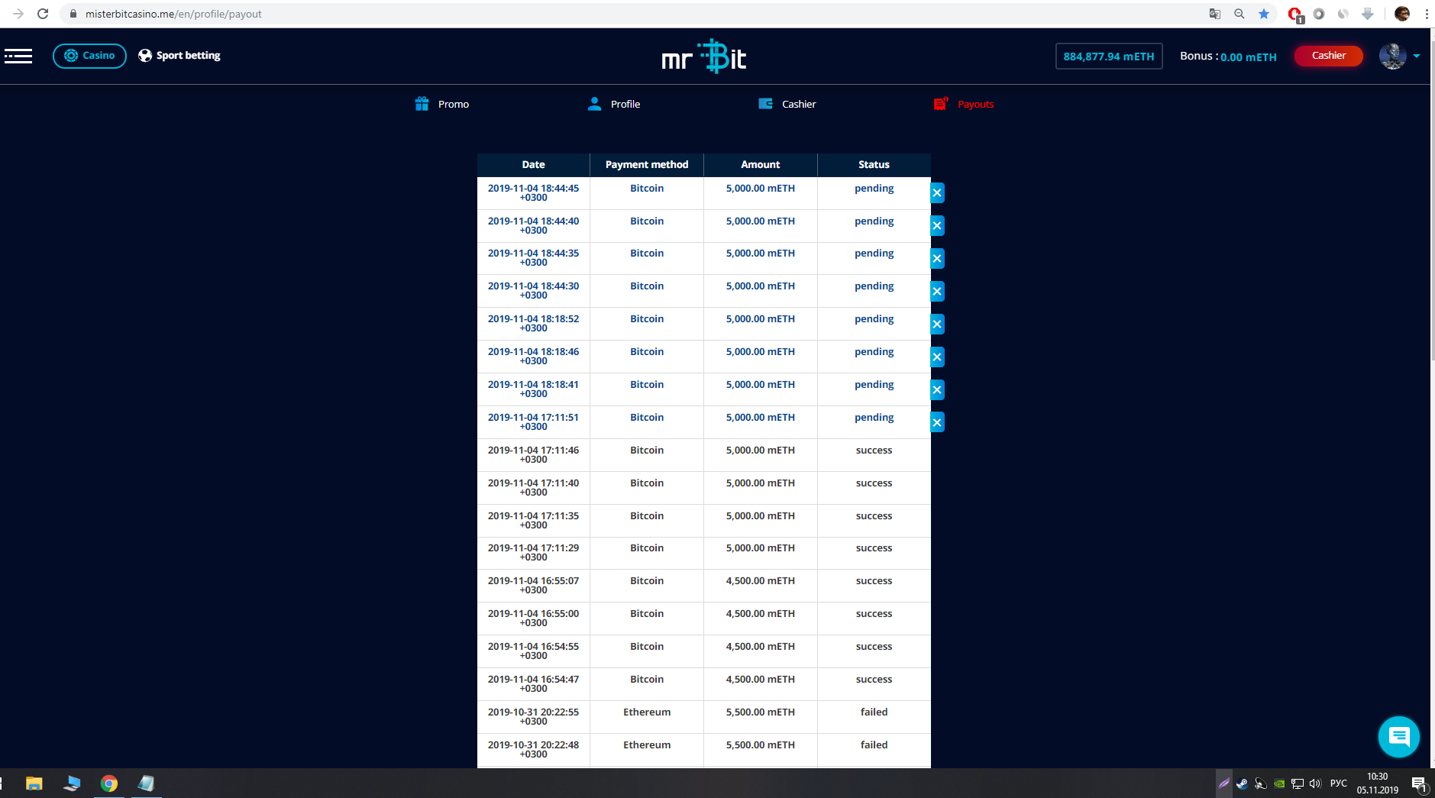Open the Profile tab
The height and width of the screenshot is (798, 1435).
tap(614, 104)
